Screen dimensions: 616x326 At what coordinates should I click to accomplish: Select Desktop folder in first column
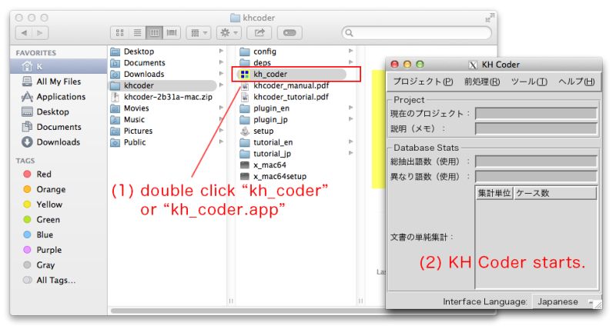[139, 52]
